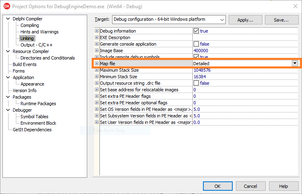The width and height of the screenshot is (302, 194).
Task: Select Packages in the options tree
Action: pyautogui.click(x=22, y=97)
